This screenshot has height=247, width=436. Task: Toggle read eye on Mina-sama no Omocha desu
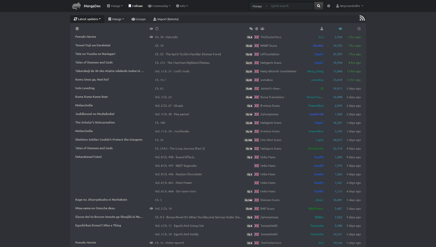pos(151,209)
